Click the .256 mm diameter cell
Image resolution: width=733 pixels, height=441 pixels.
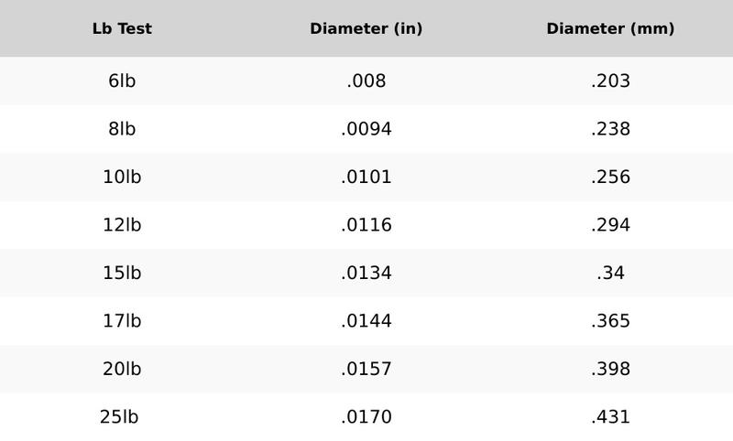tap(610, 177)
